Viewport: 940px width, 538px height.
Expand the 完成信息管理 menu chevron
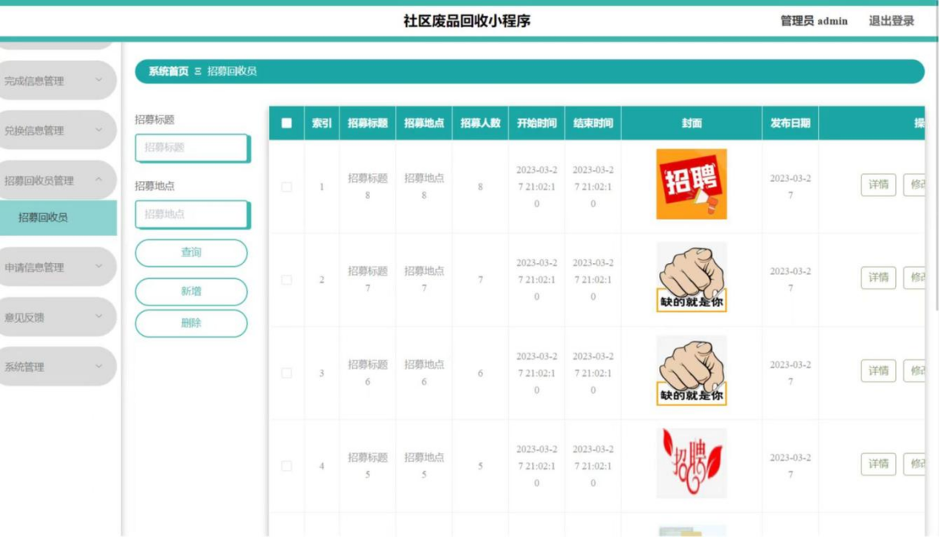[x=99, y=79]
